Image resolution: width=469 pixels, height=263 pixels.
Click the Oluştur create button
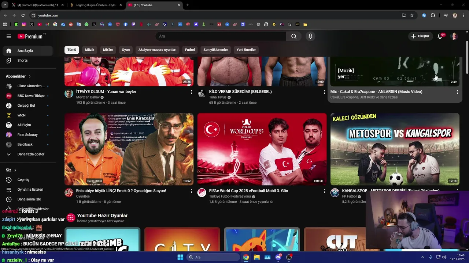point(420,36)
